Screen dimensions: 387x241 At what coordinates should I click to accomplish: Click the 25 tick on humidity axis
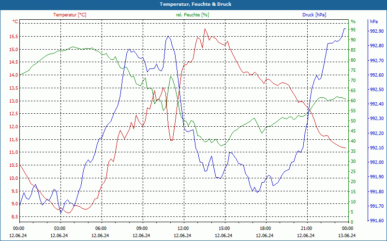[x=353, y=172]
